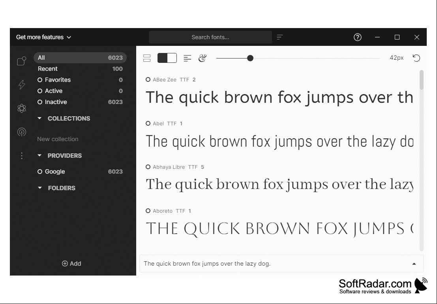Screen dimensions: 437x304
Task: Select the Active fonts category
Action: point(80,91)
